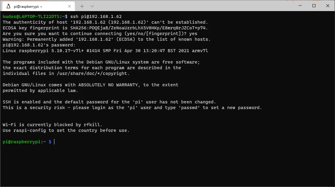Click the Linux raspberrypi 5.10.17-v7l+ kernel line
335x187 pixels.
coord(105,51)
